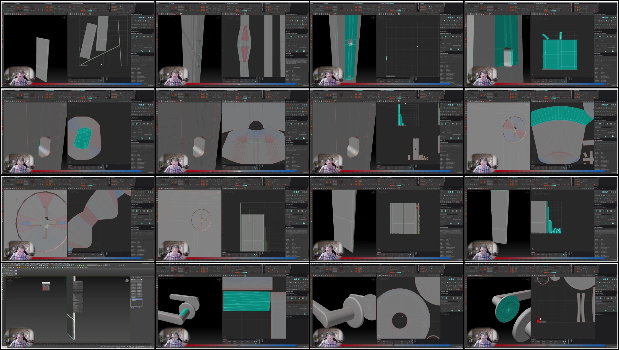Open File menu in the 3ds Max frame
This screenshot has width=619, height=350.
pyautogui.click(x=3, y=264)
